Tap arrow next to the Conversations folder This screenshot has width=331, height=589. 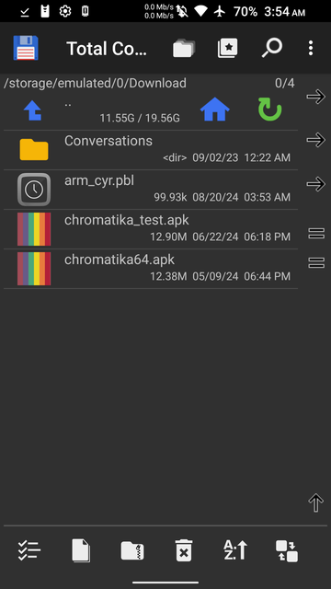point(315,140)
